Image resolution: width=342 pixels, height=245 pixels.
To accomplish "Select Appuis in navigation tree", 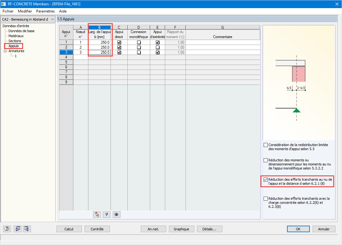I will tap(13, 46).
